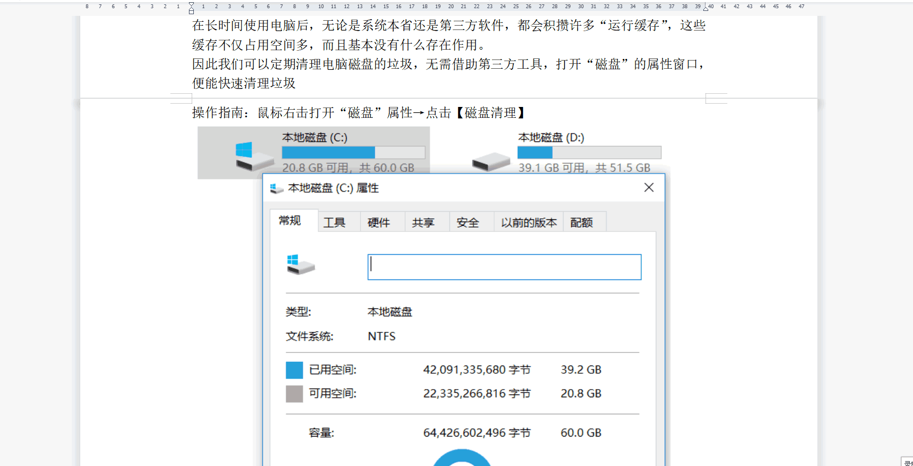Viewport: 913px width, 466px height.
Task: Click the drive icon beside the name field
Action: pos(300,265)
